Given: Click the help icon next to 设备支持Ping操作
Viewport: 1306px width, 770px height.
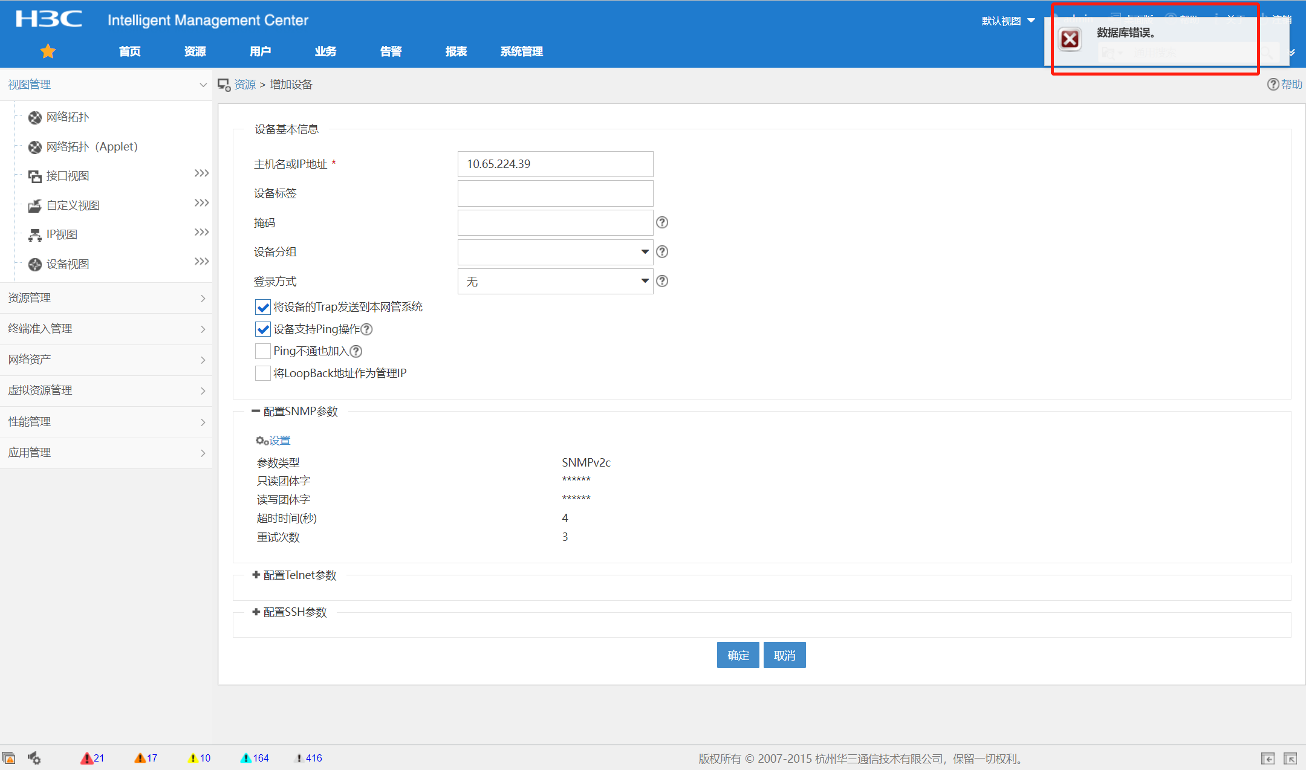Looking at the screenshot, I should 366,329.
